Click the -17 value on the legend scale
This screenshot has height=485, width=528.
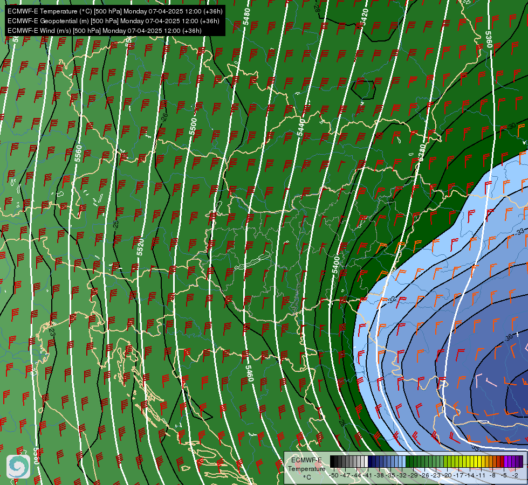pyautogui.click(x=458, y=475)
